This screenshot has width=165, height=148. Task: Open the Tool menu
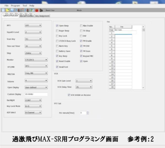coord(25,6)
